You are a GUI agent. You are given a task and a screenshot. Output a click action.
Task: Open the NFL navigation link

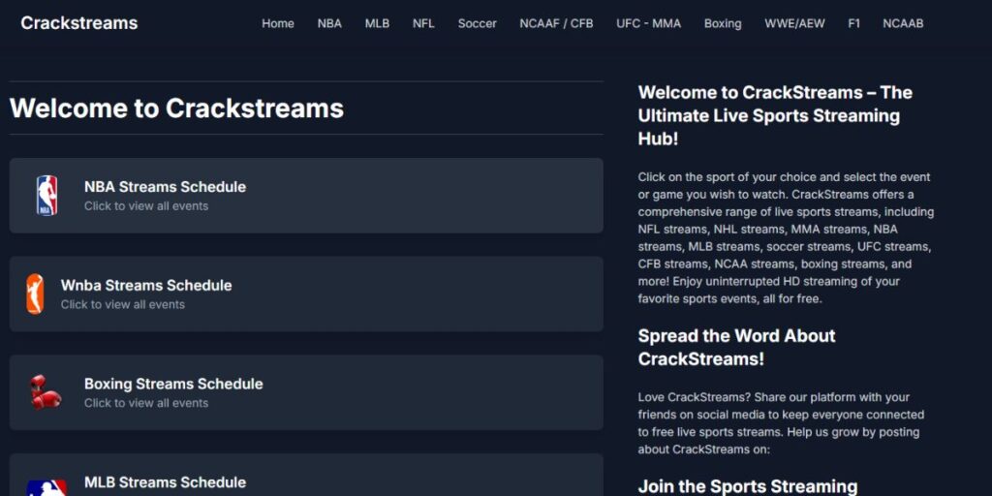coord(423,23)
